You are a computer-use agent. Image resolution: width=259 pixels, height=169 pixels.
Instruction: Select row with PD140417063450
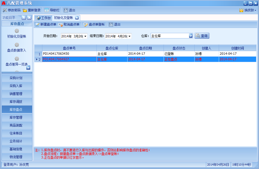click(69, 54)
